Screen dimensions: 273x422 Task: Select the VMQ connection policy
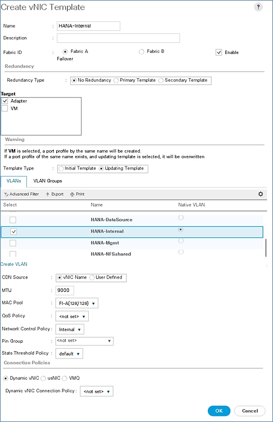[x=64, y=379]
